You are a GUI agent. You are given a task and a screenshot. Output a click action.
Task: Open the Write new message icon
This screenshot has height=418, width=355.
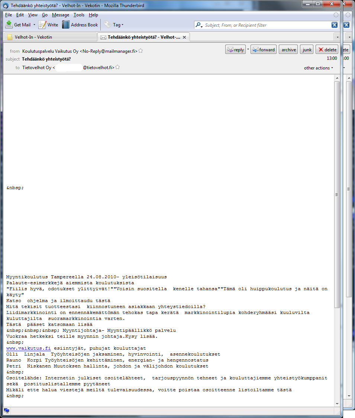[42, 25]
